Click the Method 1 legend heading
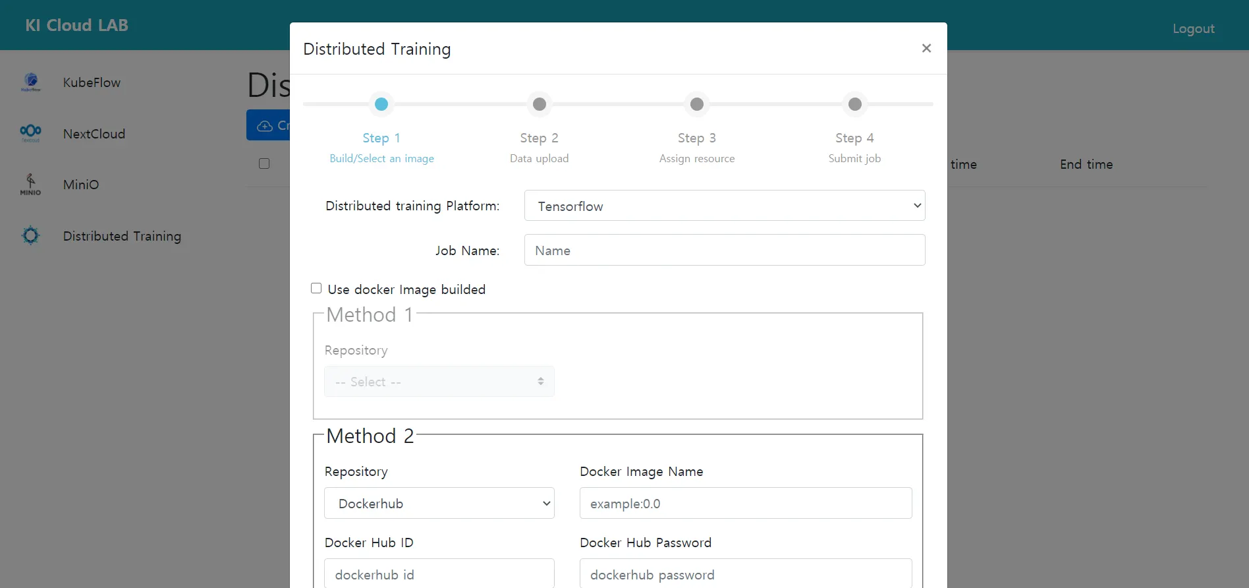1249x588 pixels. 370,314
